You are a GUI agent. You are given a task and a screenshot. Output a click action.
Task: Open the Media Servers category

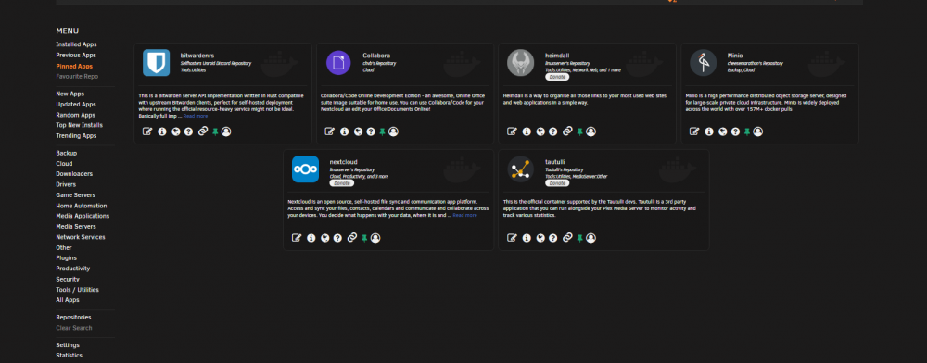(x=76, y=227)
